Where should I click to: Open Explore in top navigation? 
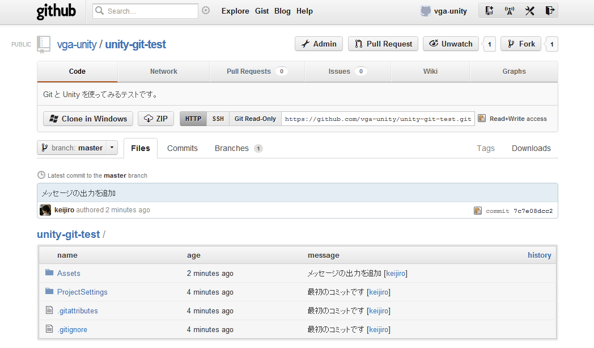[235, 11]
